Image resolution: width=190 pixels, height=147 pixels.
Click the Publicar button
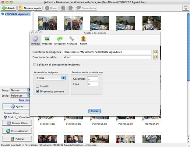[17, 139]
